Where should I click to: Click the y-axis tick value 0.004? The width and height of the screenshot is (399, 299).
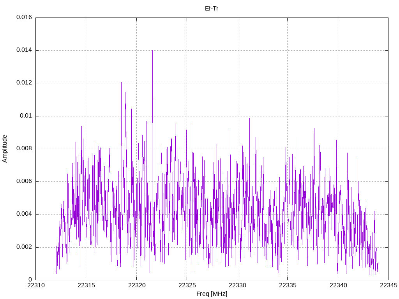pyautogui.click(x=24, y=214)
